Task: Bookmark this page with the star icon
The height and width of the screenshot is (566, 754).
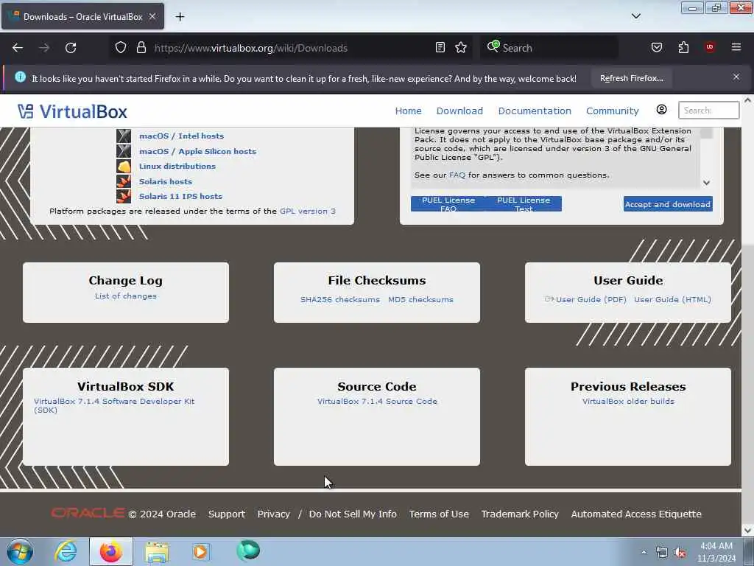Action: click(x=461, y=48)
